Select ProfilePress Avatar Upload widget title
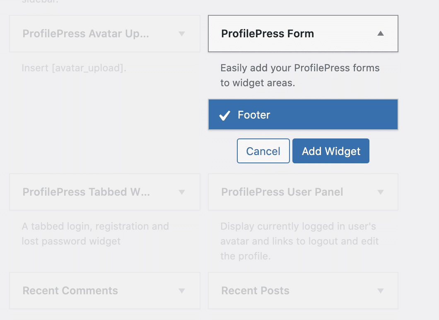 tap(86, 34)
